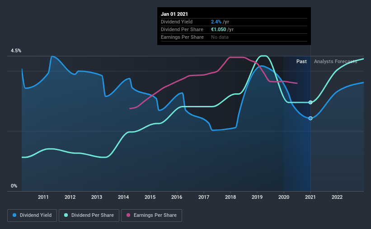Click the 2.4% dividend yield value
The width and height of the screenshot is (371, 229).
click(x=216, y=22)
